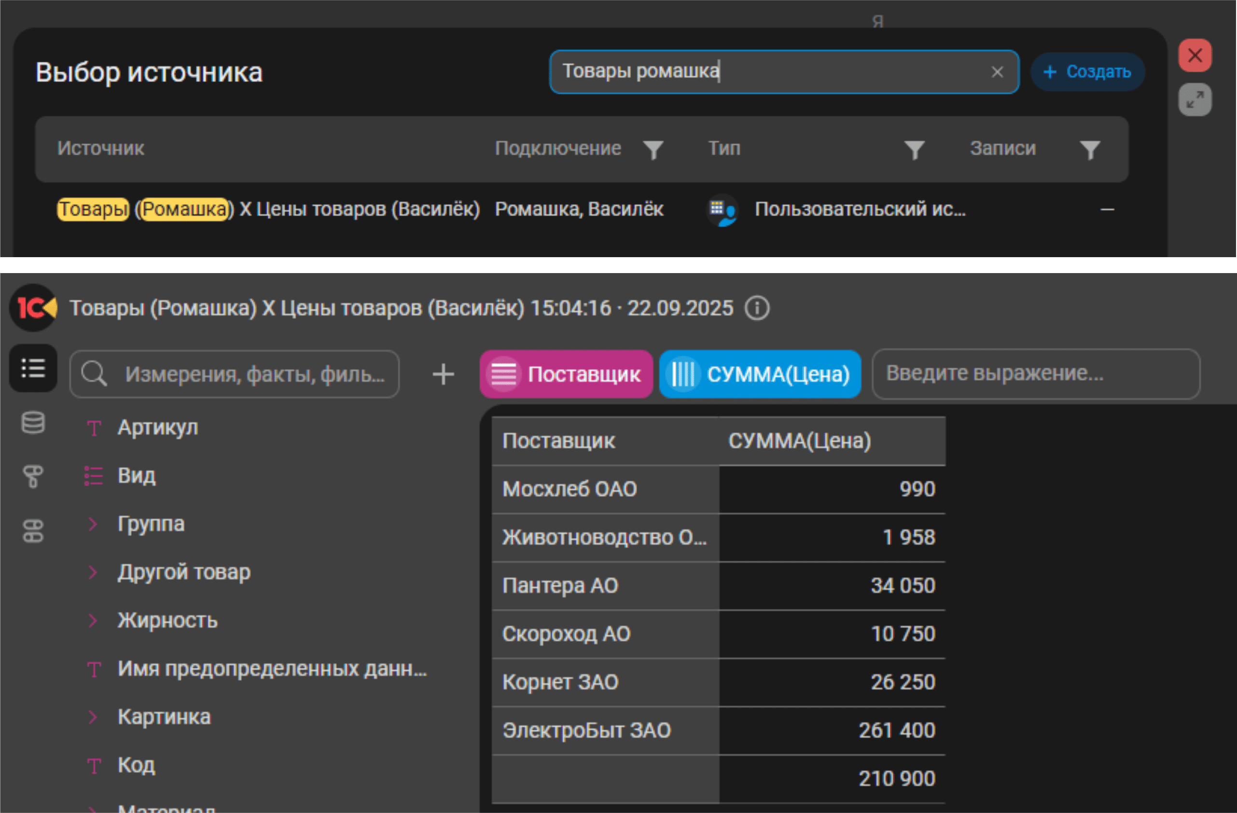Select the Товары (Ромашка) source row
Image resolution: width=1237 pixels, height=813 pixels.
coord(268,209)
